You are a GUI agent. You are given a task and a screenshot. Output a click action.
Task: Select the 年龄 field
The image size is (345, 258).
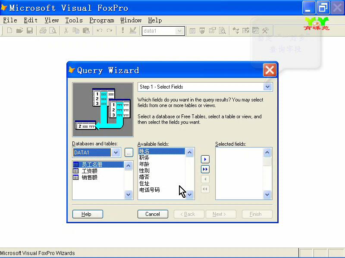point(161,164)
